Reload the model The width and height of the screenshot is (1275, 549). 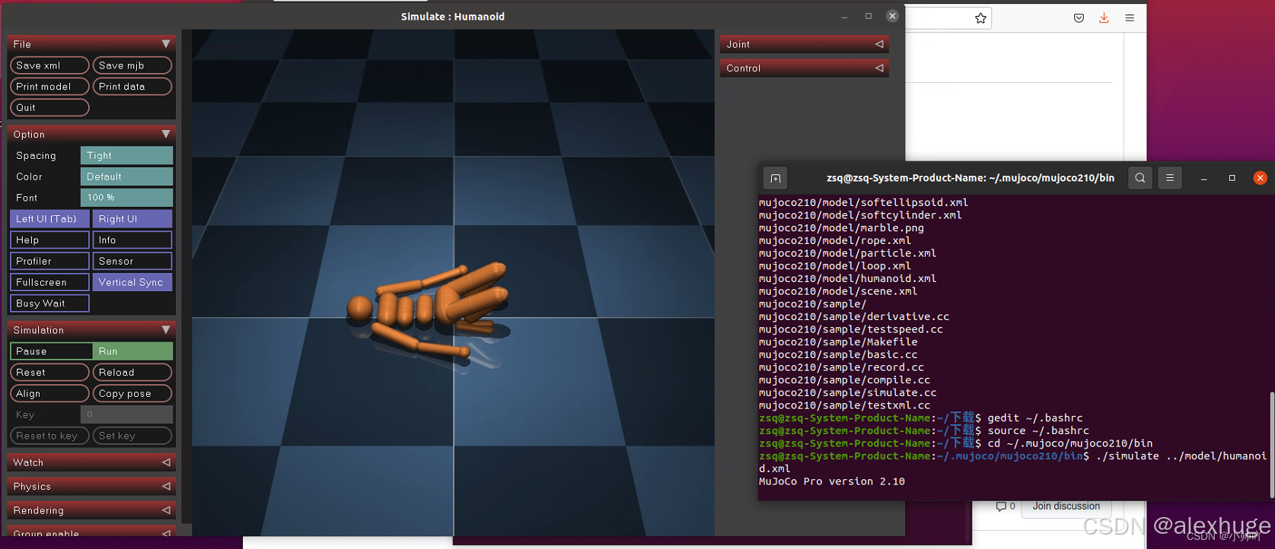(132, 373)
